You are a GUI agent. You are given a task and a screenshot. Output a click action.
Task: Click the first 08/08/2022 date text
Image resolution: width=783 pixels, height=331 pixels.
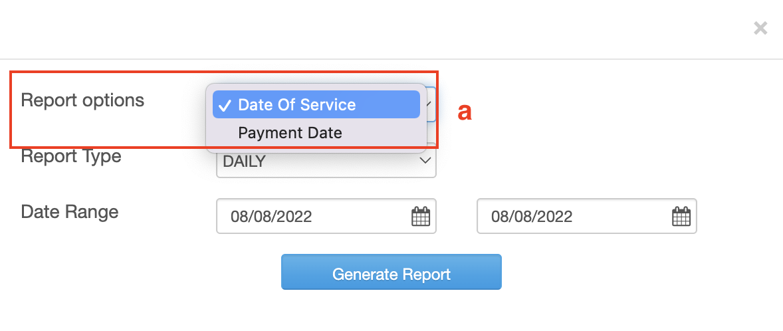(271, 217)
